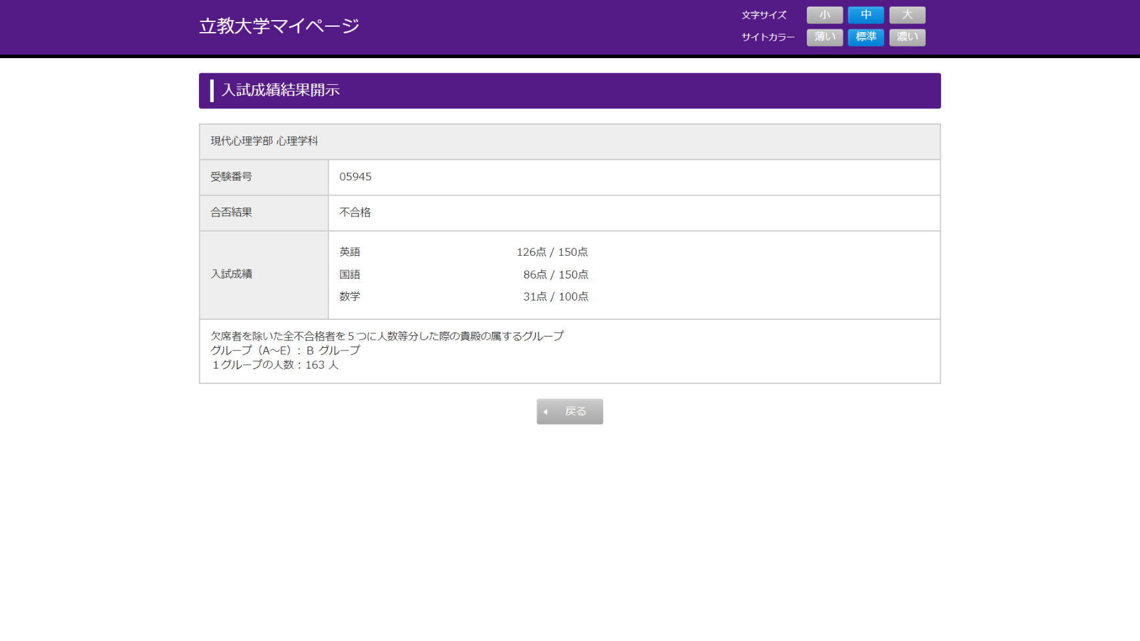This screenshot has width=1140, height=641.
Task: Click the 英語 score of 126点
Action: (x=531, y=252)
